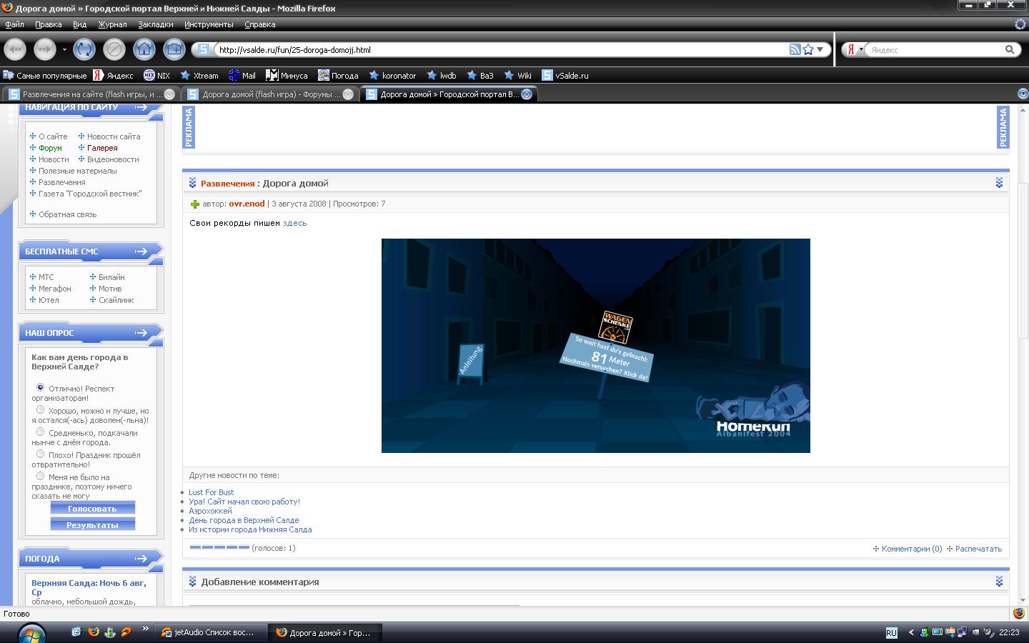This screenshot has height=643, width=1029.
Task: Click the RSS feed icon in address bar
Action: coord(795,49)
